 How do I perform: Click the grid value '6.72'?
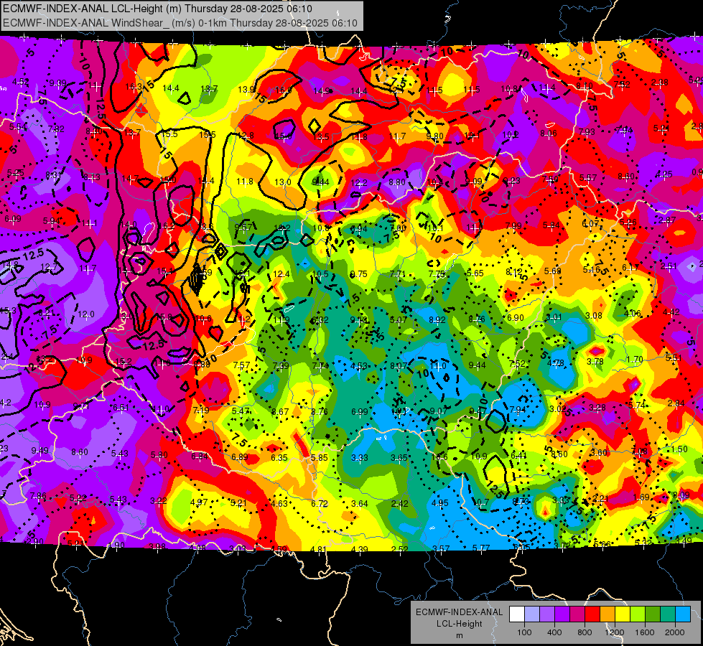click(320, 503)
